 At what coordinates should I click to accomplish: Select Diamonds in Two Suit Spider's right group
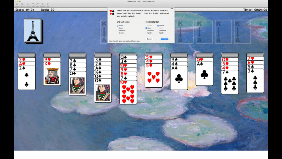(161, 31)
